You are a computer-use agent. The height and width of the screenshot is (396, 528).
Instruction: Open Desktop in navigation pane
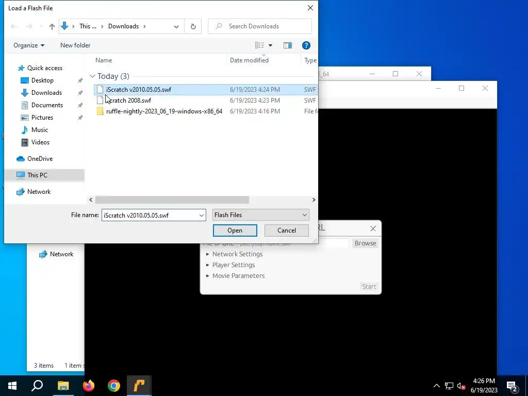pos(42,80)
